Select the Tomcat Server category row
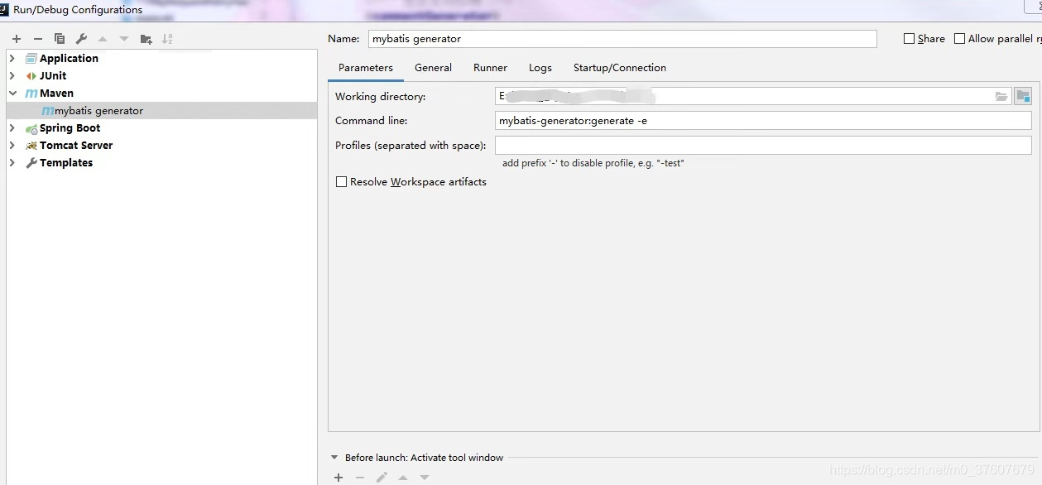 pyautogui.click(x=161, y=146)
